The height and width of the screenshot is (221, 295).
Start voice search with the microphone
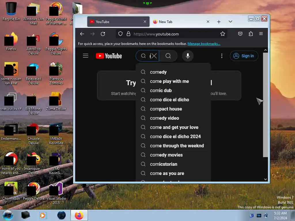pyautogui.click(x=188, y=56)
